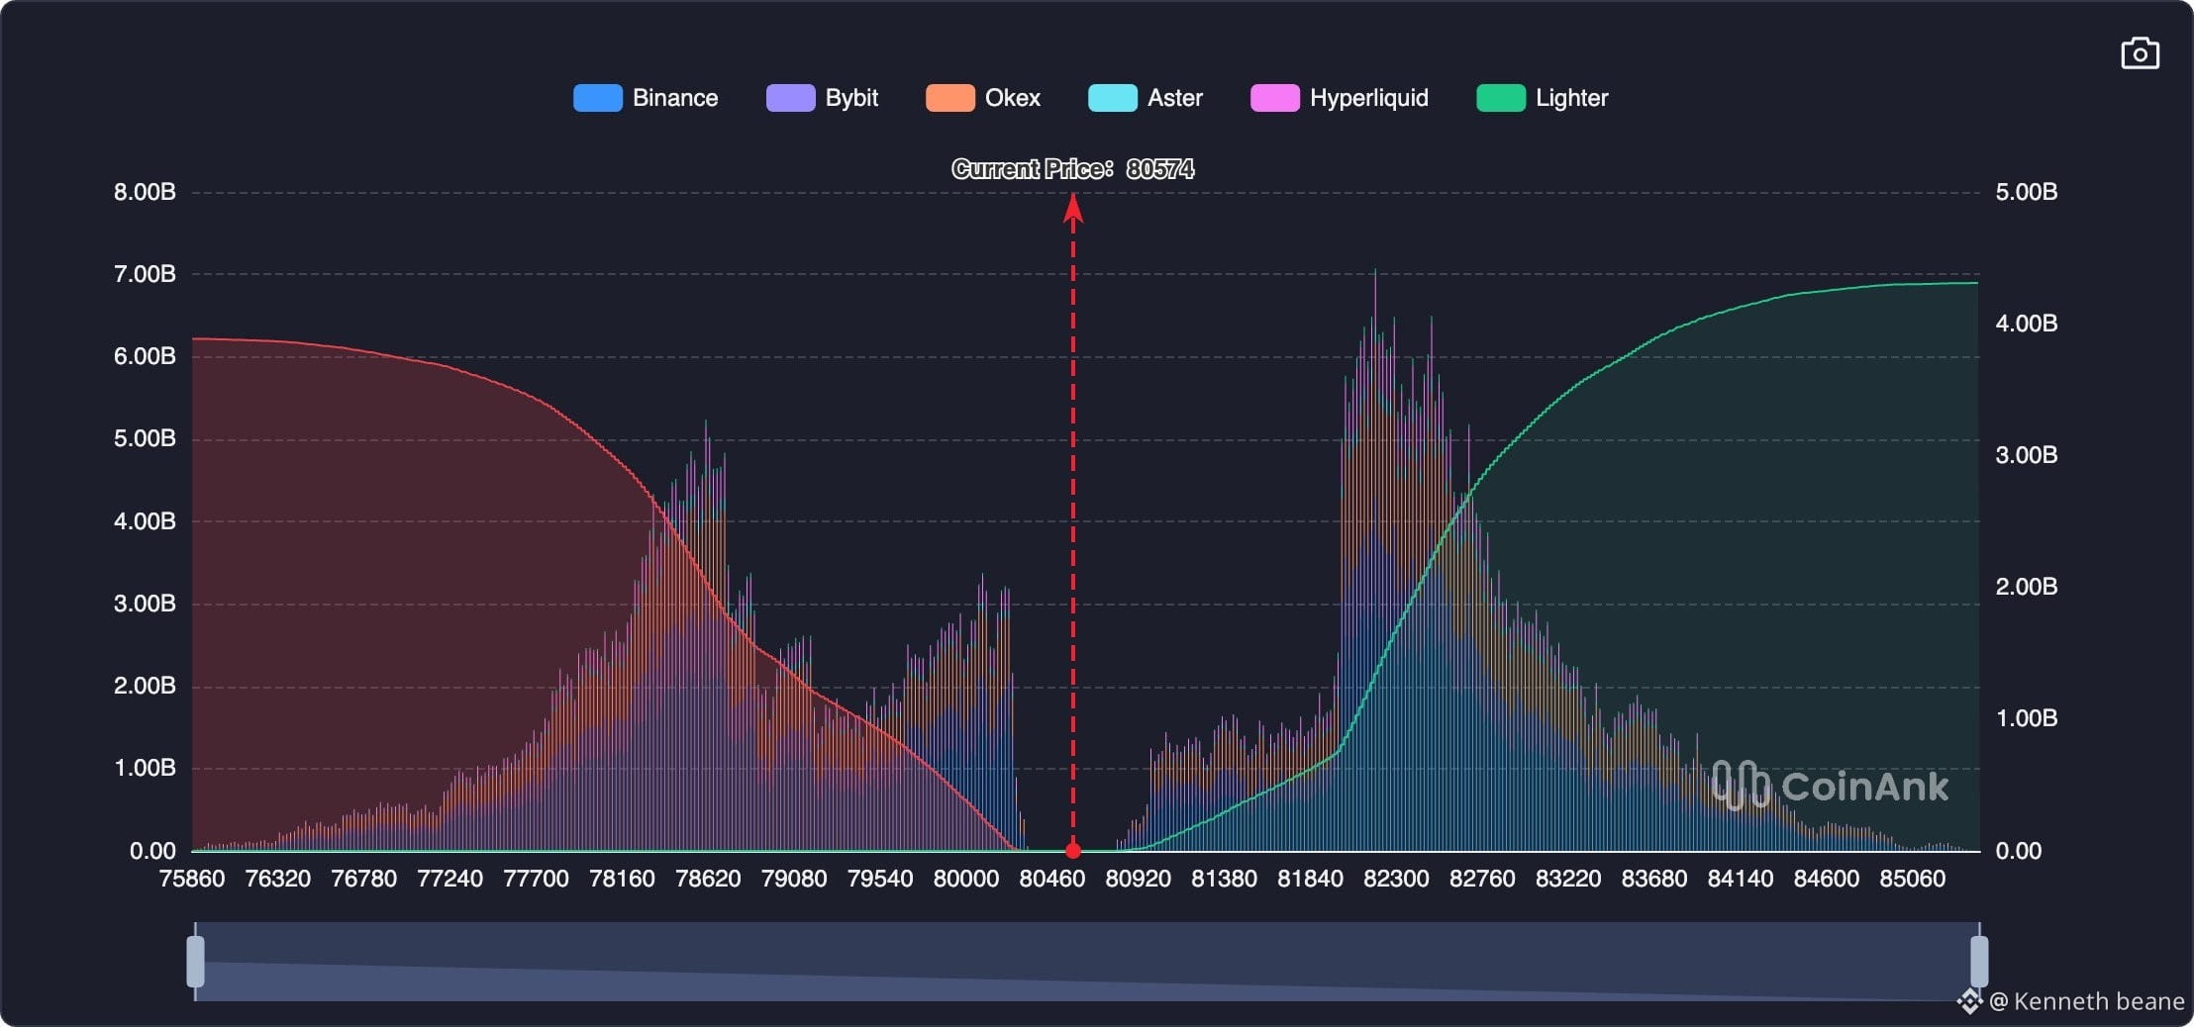Toggle the Binance series in the legend
The height and width of the screenshot is (1027, 2194).
(646, 98)
